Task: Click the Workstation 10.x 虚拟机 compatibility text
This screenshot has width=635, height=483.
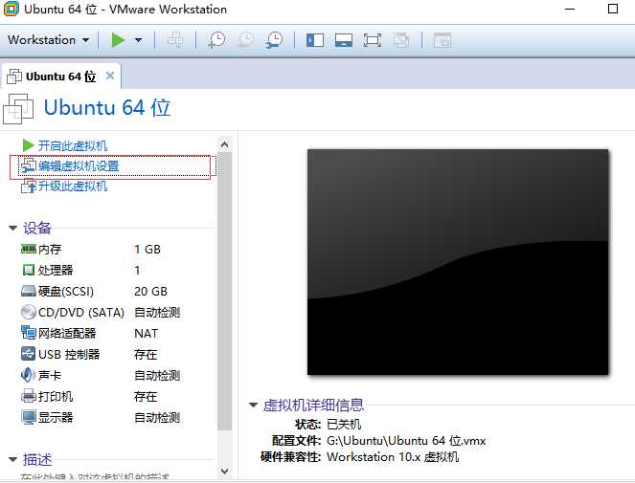Action: pos(393,457)
